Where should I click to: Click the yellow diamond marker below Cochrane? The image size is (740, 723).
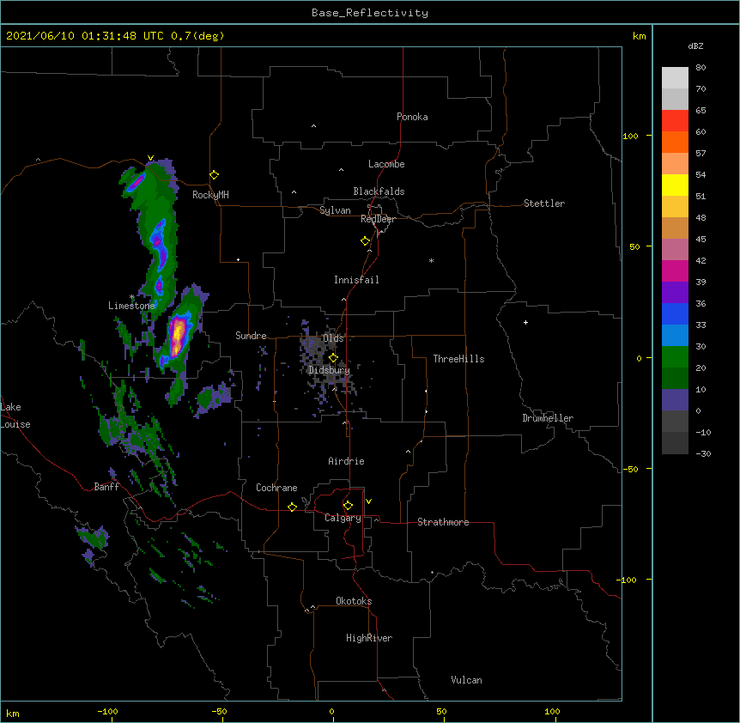[292, 507]
